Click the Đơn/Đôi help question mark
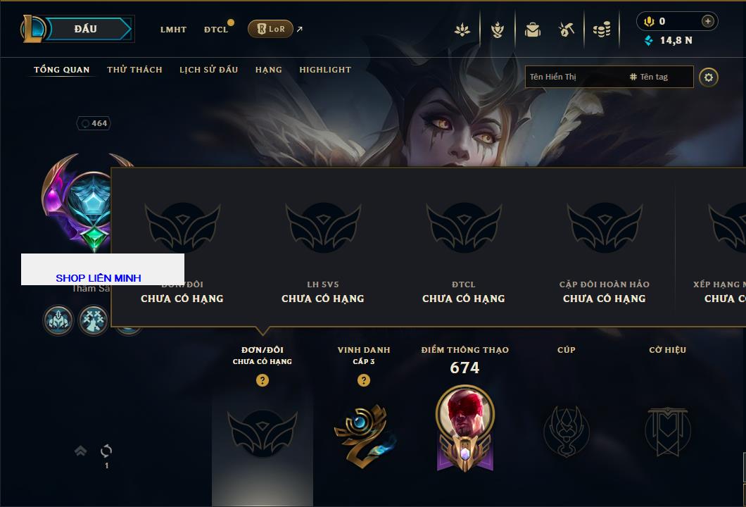746x507 pixels. [262, 380]
